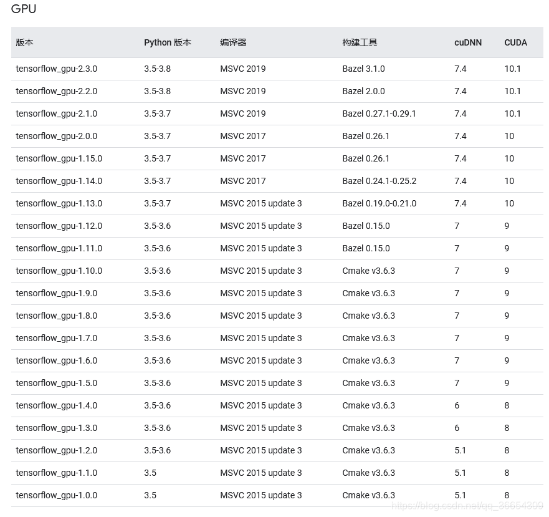Click MSVC 2015 update 3 in tensorflow_gpu-1.13.0 row
The image size is (549, 517).
tap(261, 203)
